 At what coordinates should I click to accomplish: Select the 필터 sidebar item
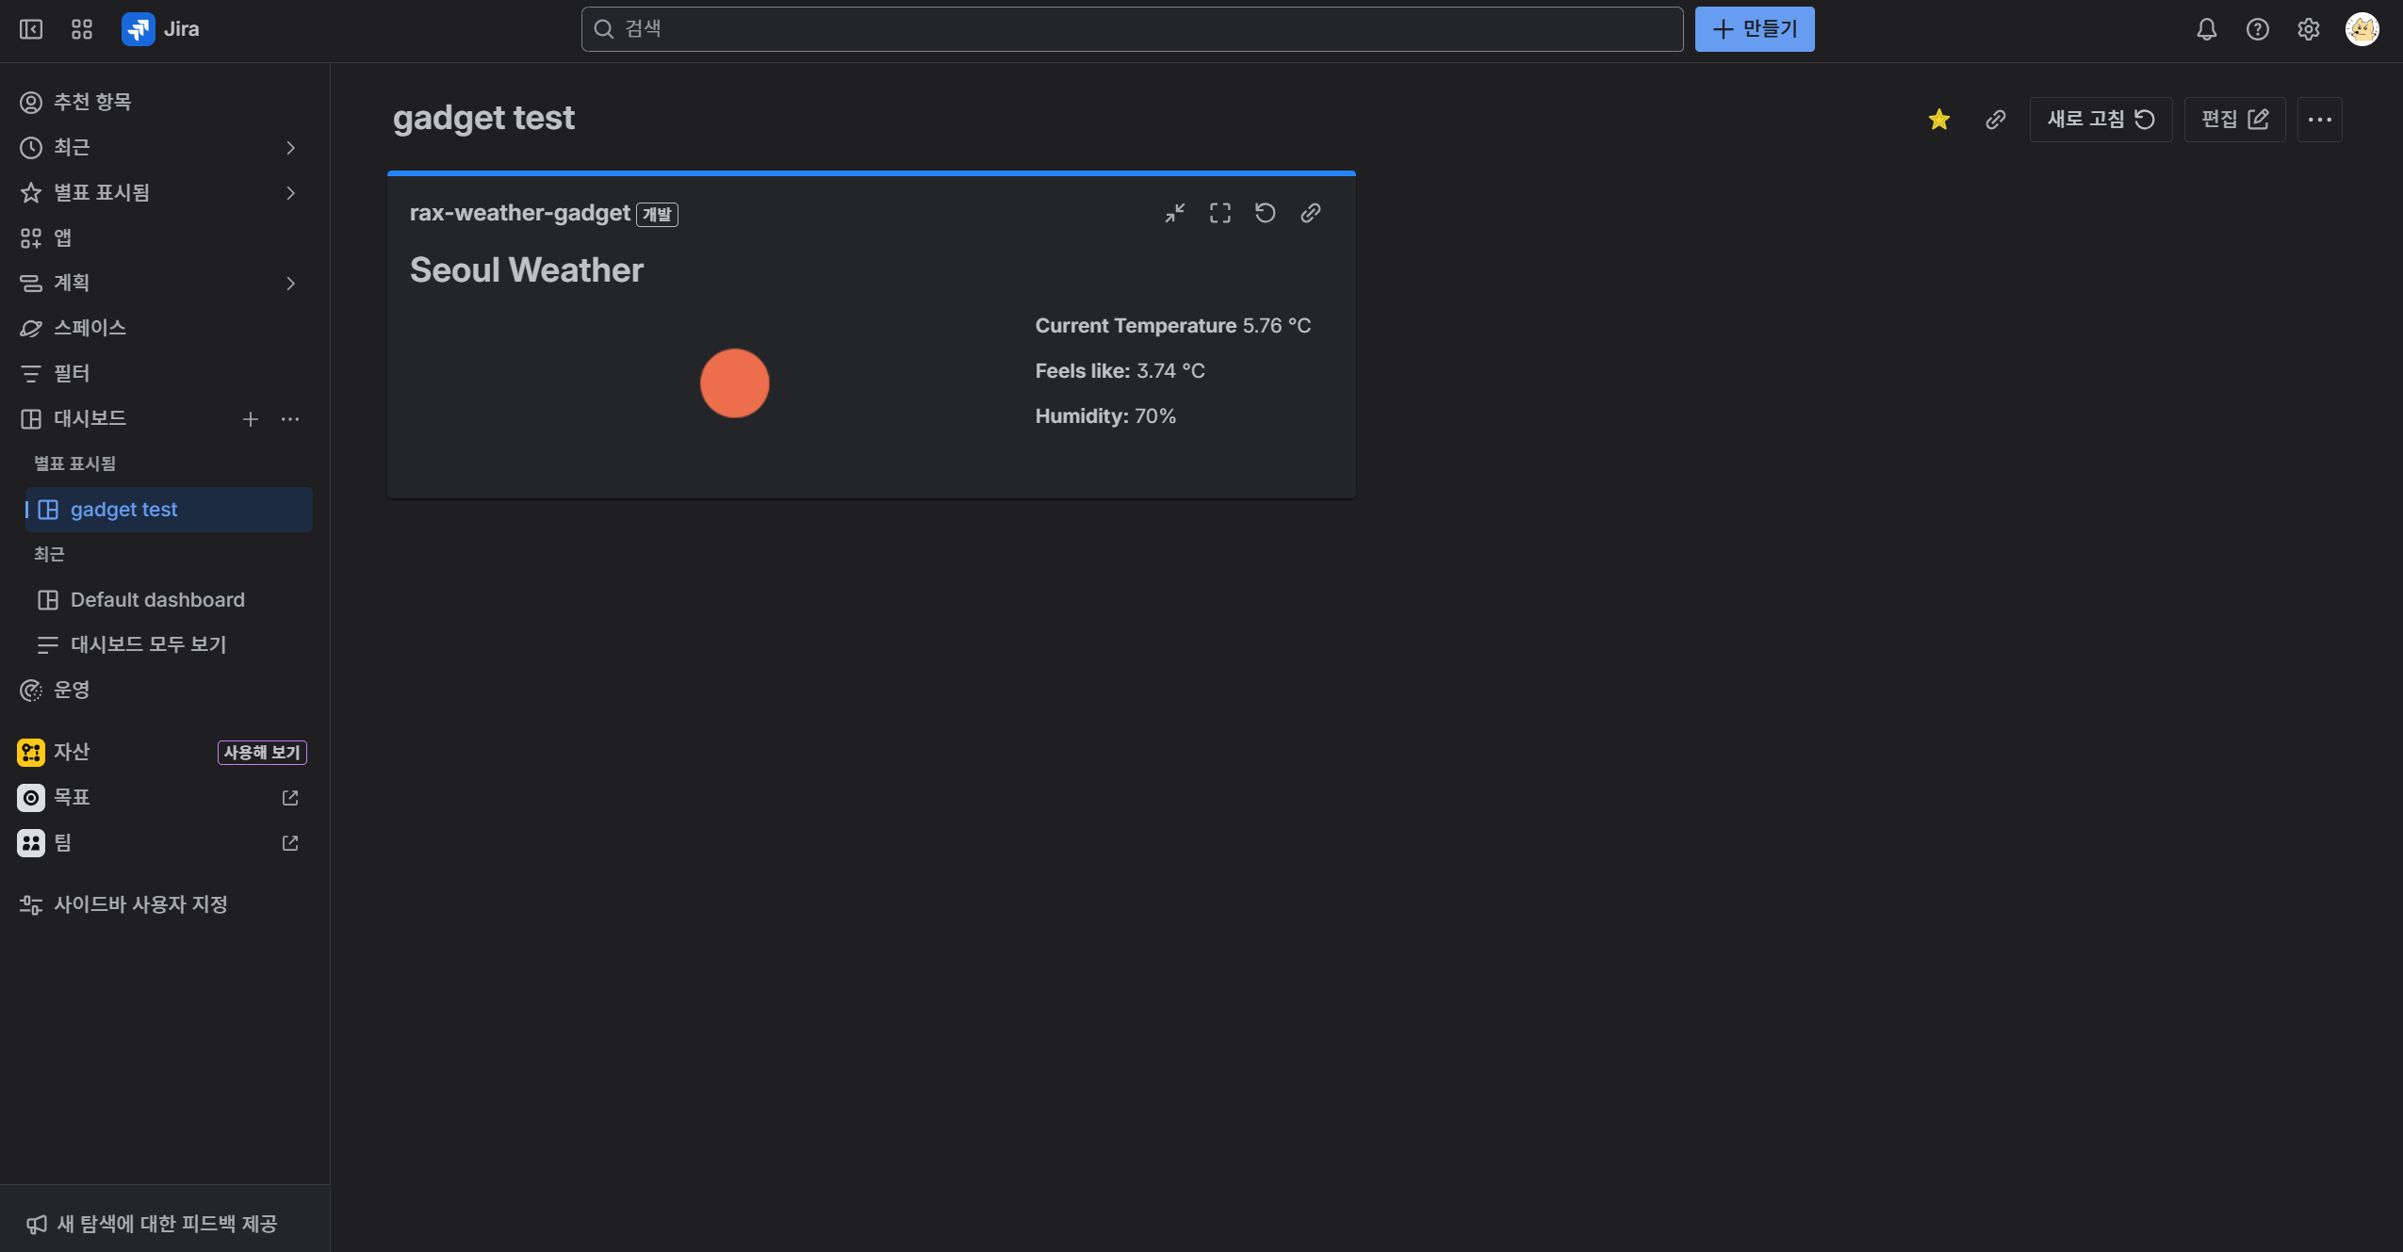coord(72,374)
